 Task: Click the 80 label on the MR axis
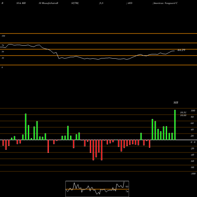coord(192,117)
